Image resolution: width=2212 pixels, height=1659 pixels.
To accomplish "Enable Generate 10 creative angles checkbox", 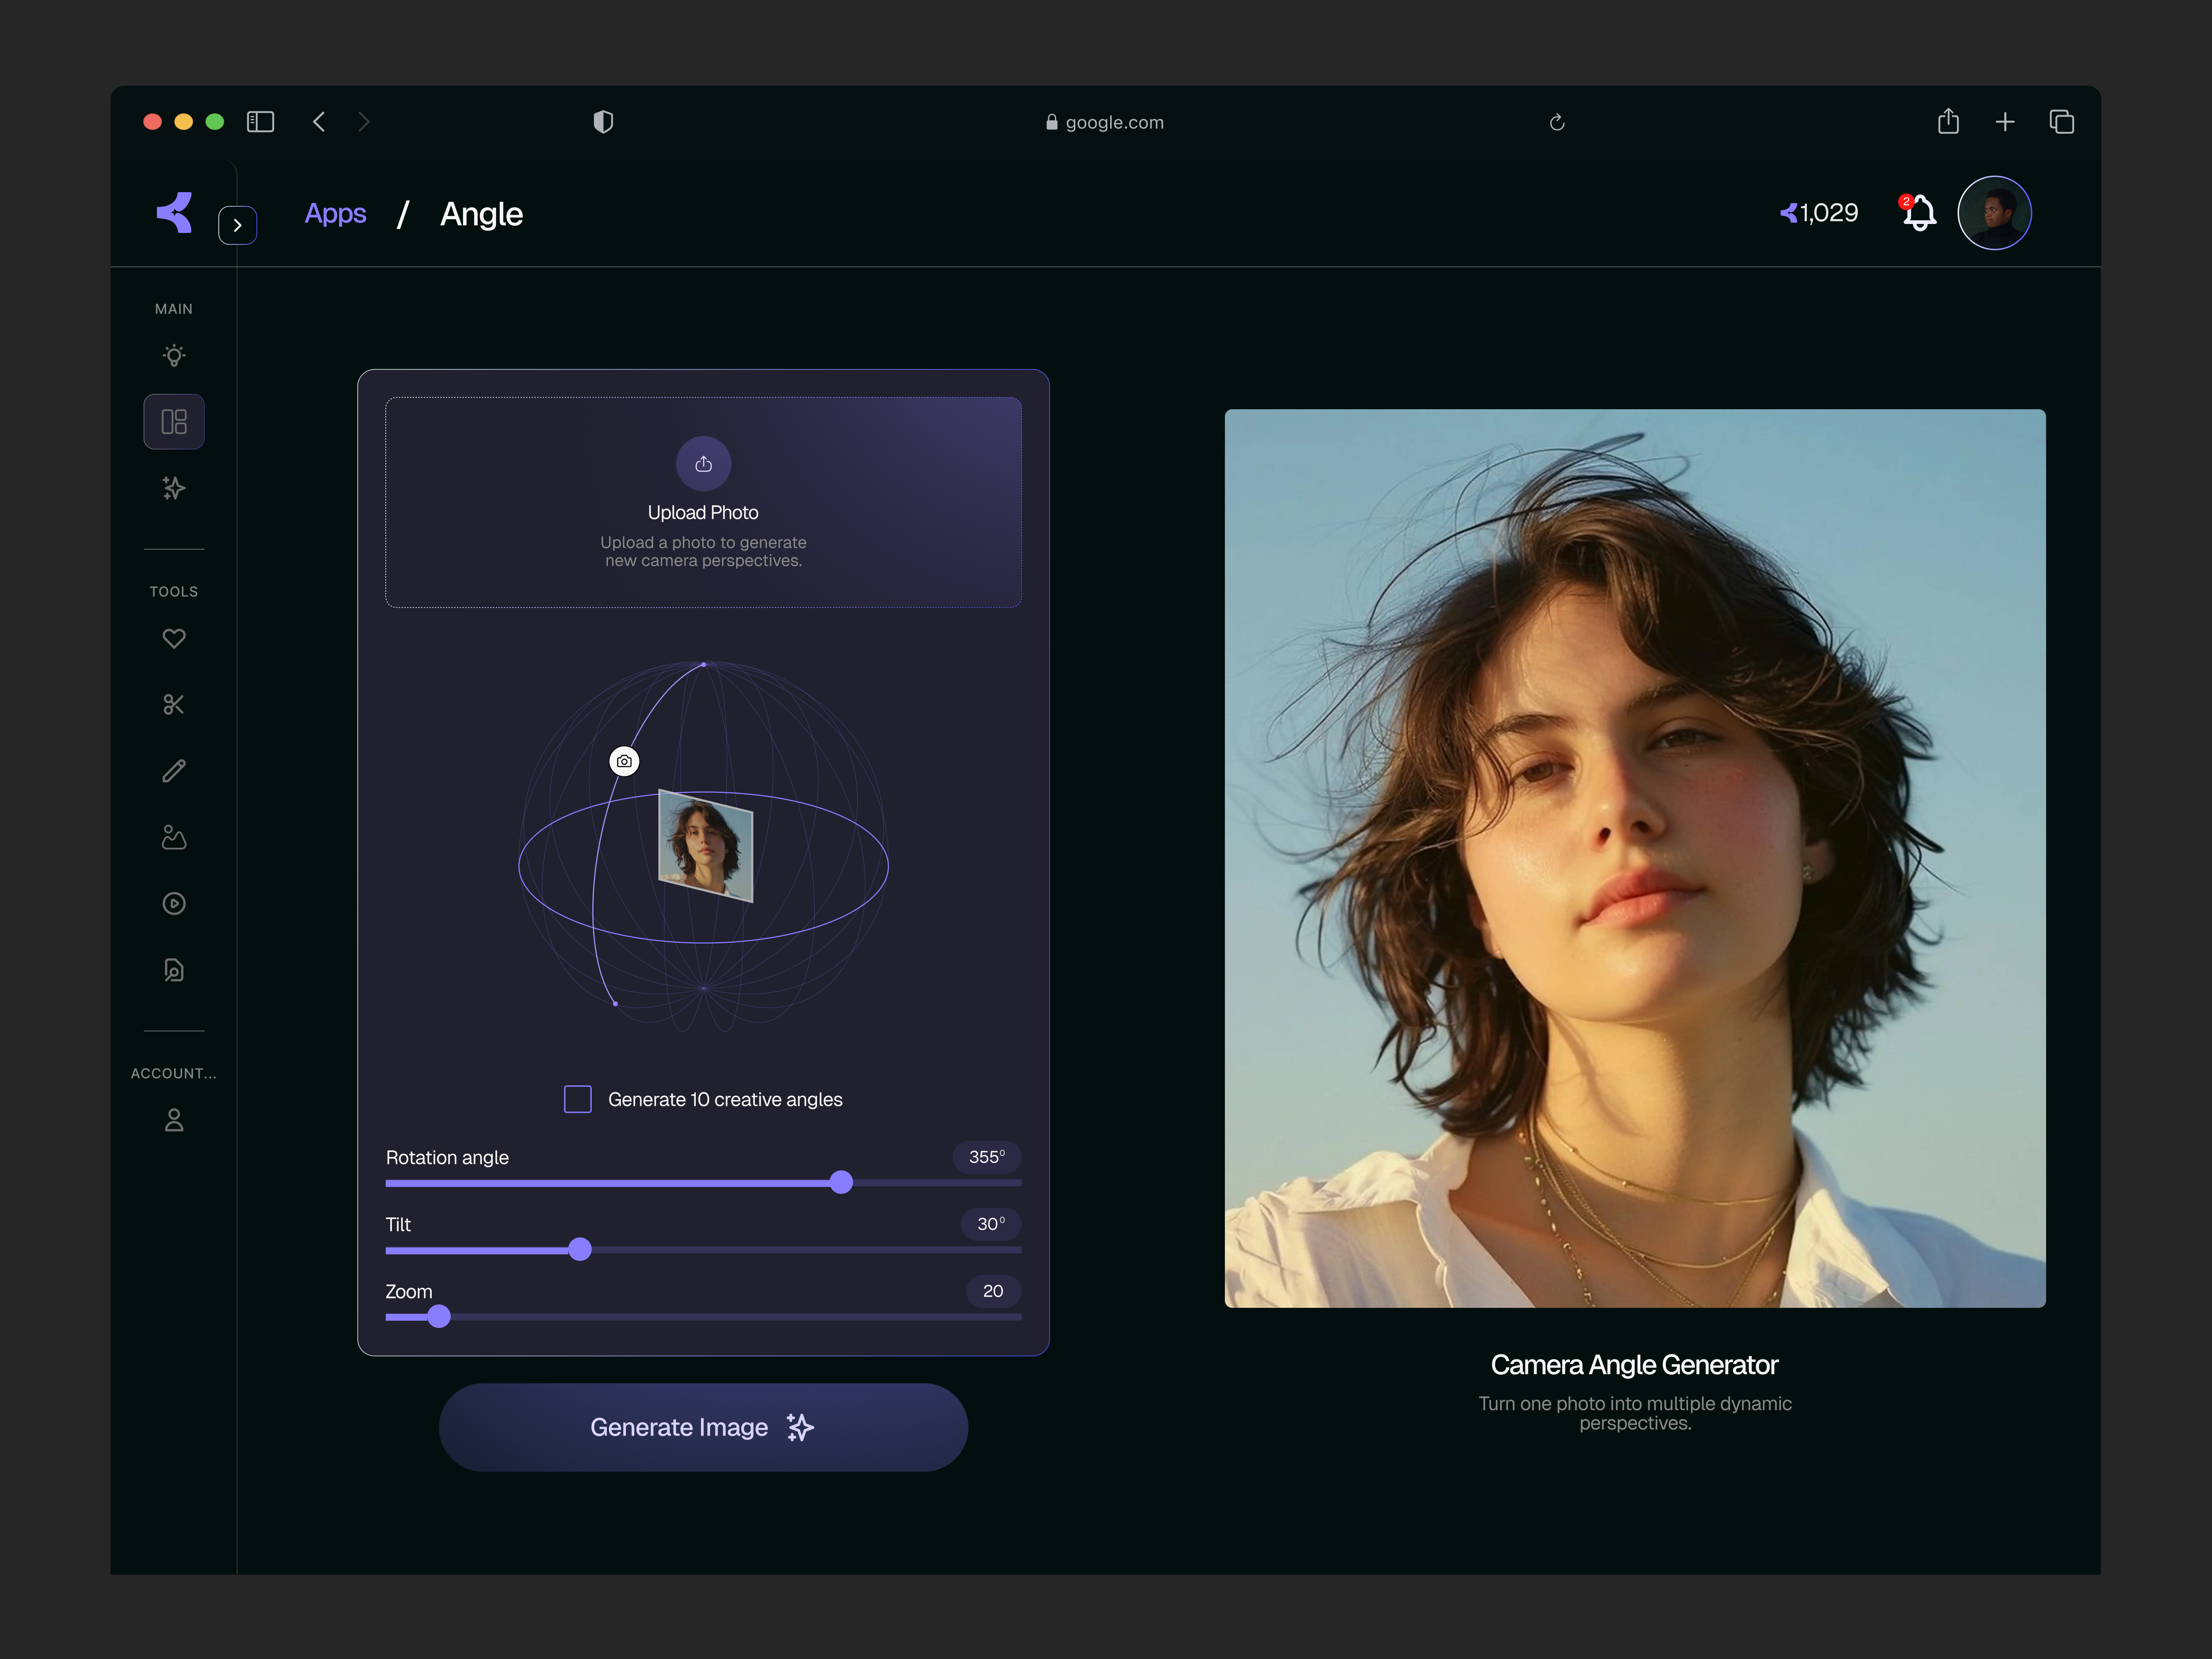I will 578,1099.
